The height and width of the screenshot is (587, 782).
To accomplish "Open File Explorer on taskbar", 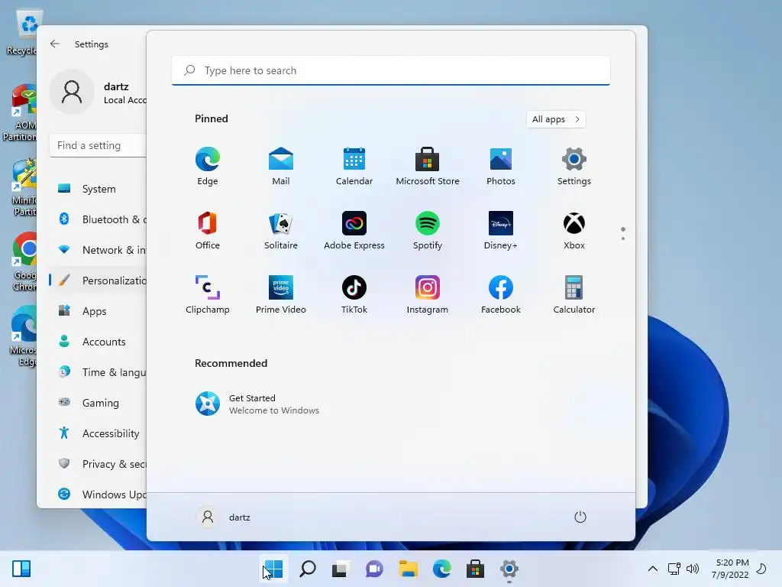I will 408,569.
